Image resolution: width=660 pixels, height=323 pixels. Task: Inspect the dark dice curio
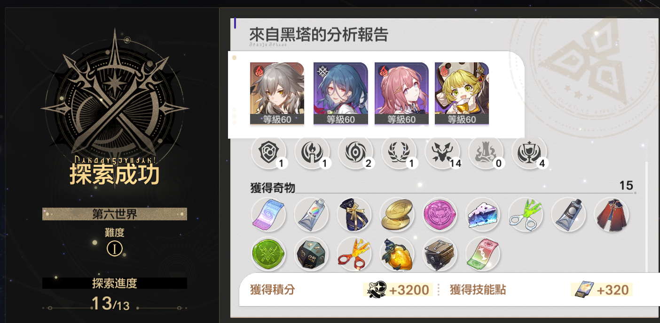[311, 254]
